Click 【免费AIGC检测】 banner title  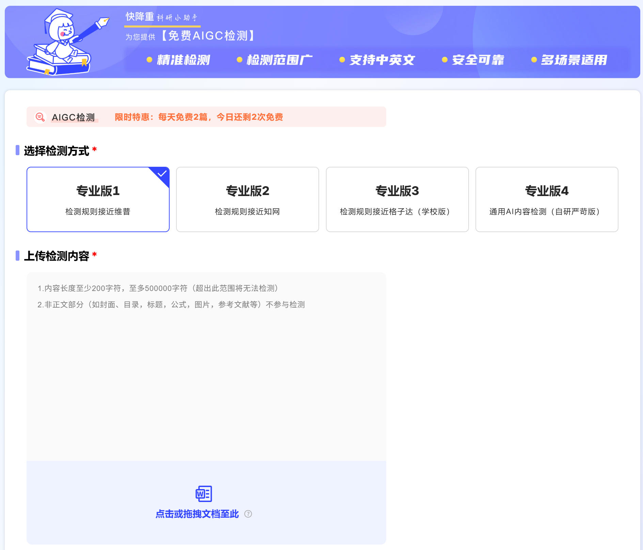[208, 36]
